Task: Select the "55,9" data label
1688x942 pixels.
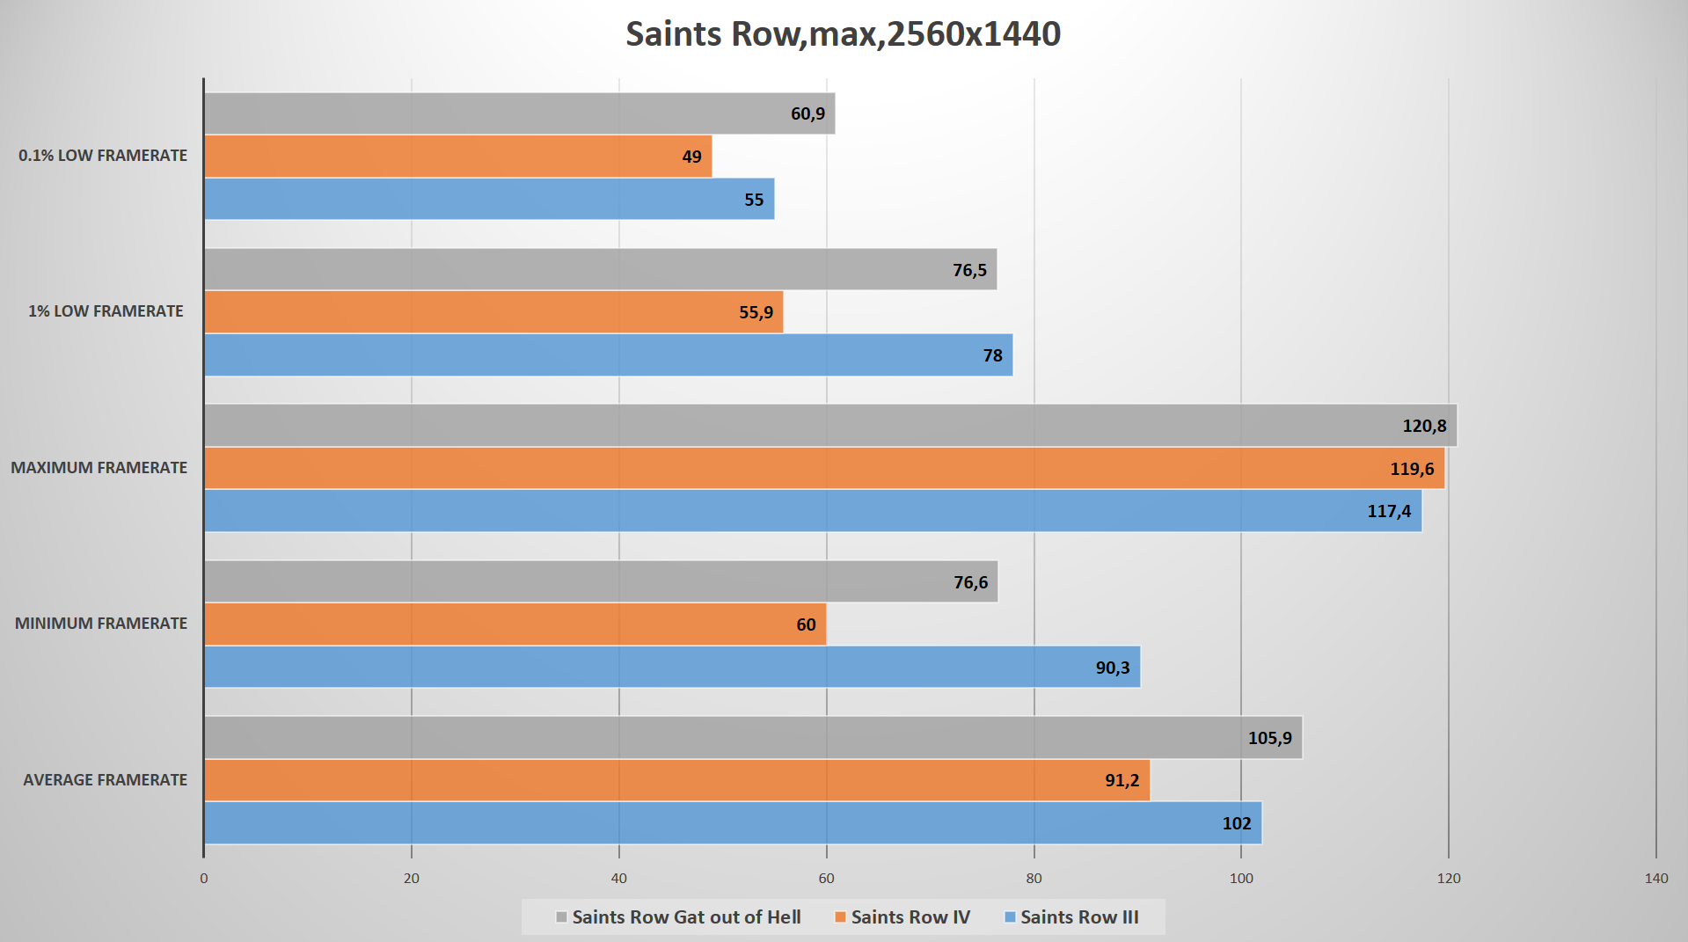Action: coord(756,312)
